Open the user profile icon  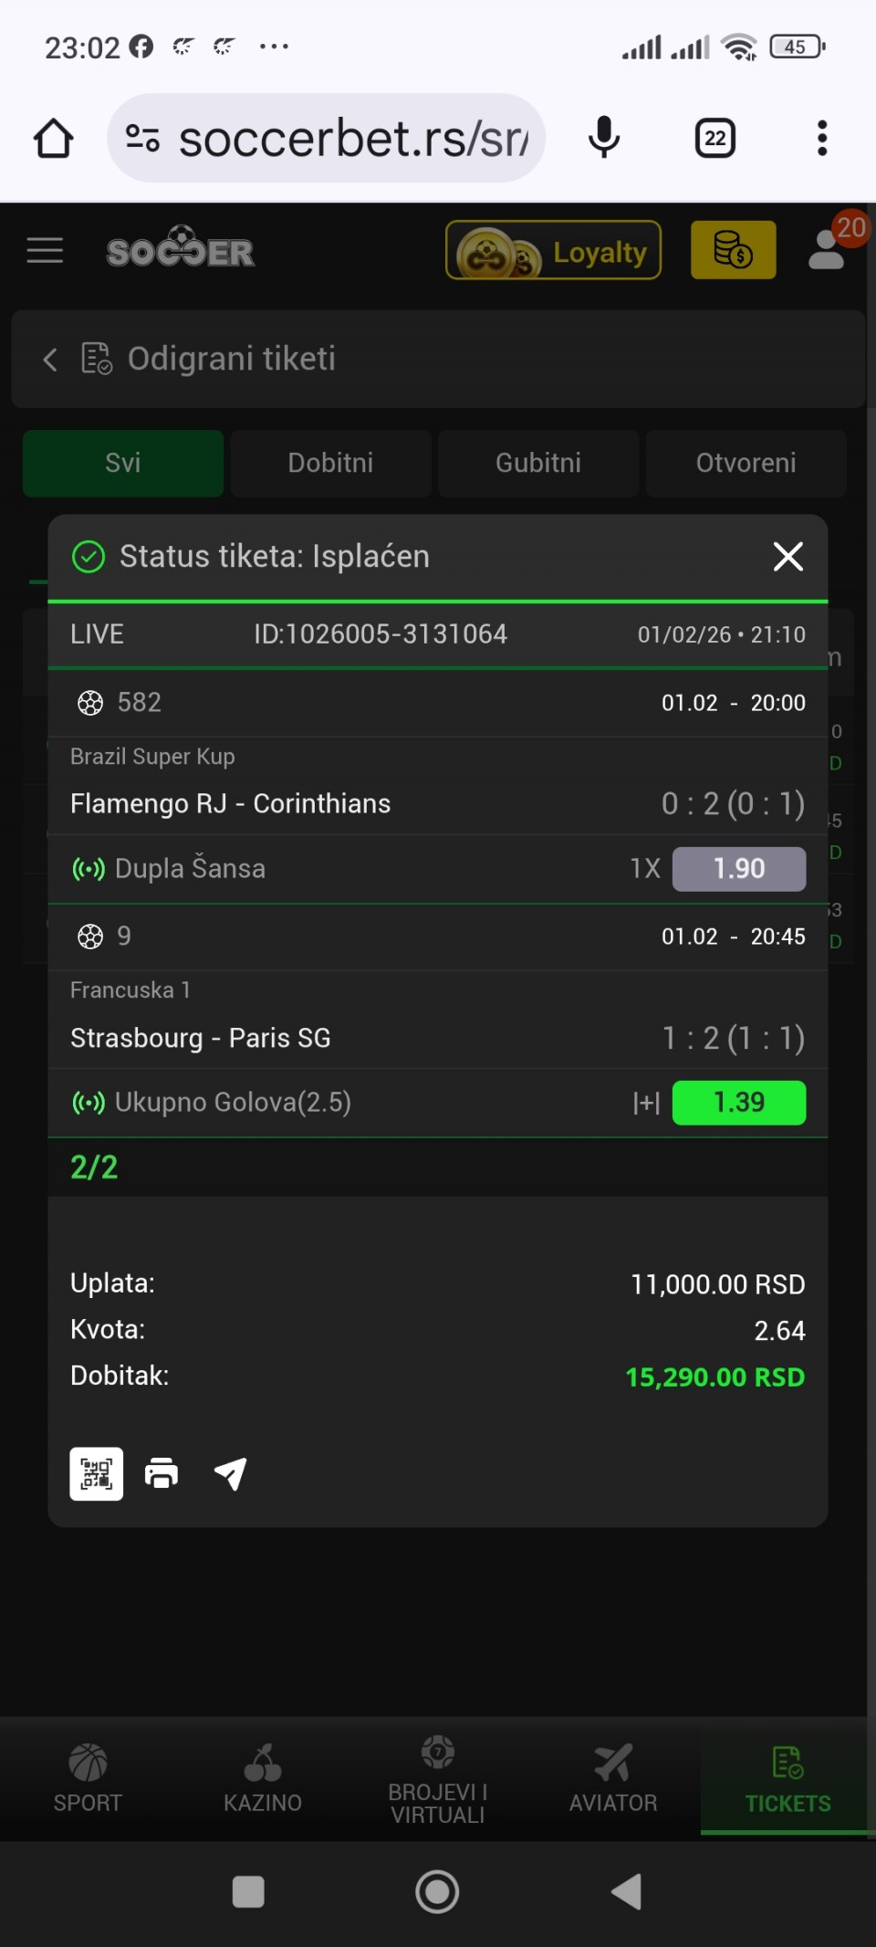(827, 250)
